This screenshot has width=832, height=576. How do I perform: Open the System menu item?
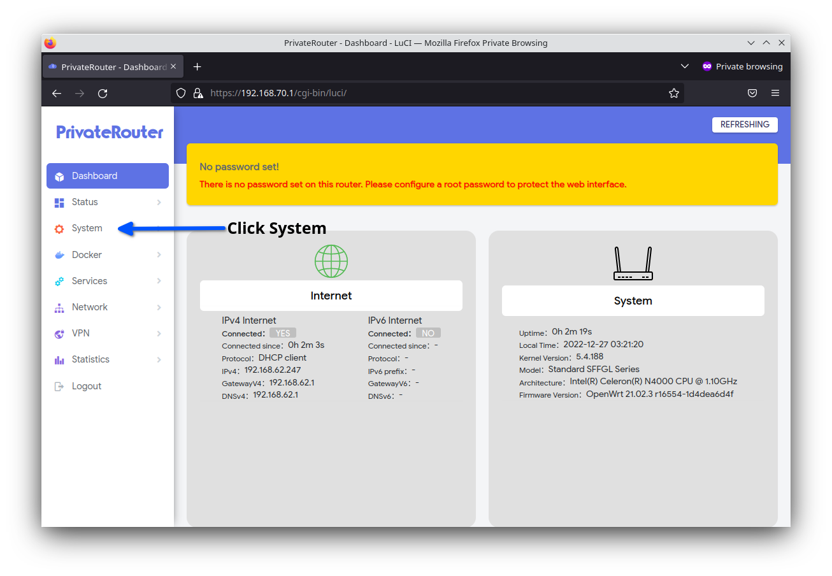(108, 228)
